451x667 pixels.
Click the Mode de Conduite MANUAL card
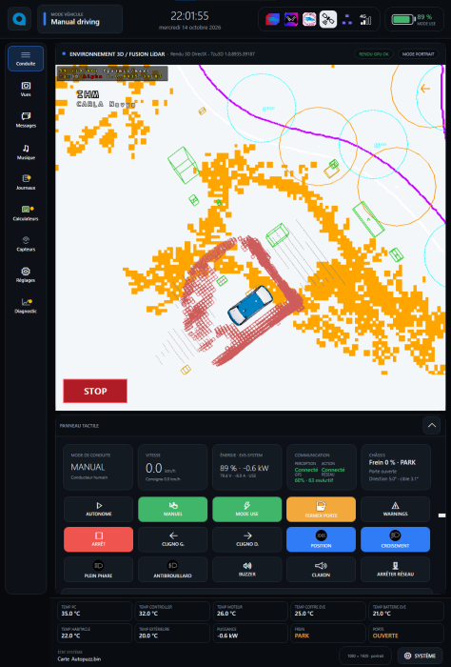98,467
